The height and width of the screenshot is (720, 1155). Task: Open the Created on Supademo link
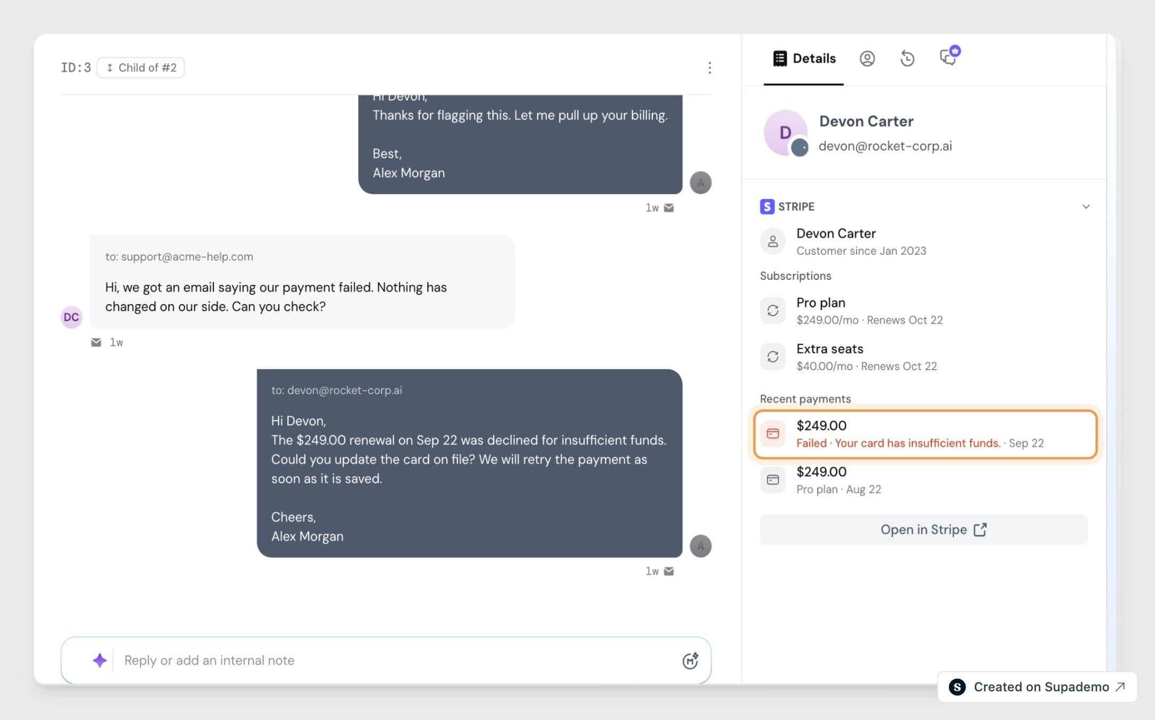tap(1037, 687)
